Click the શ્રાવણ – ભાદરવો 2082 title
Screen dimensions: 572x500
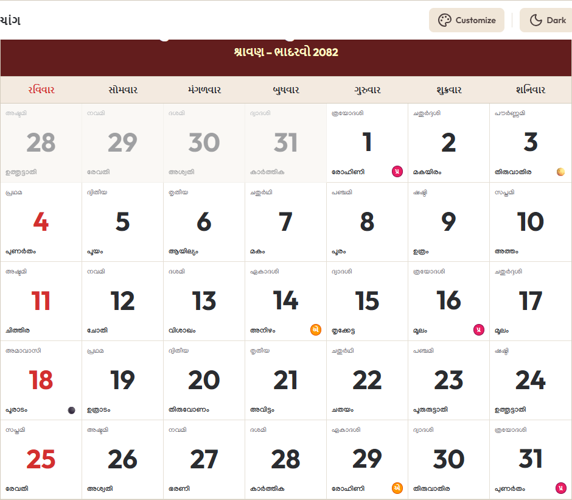(286, 52)
